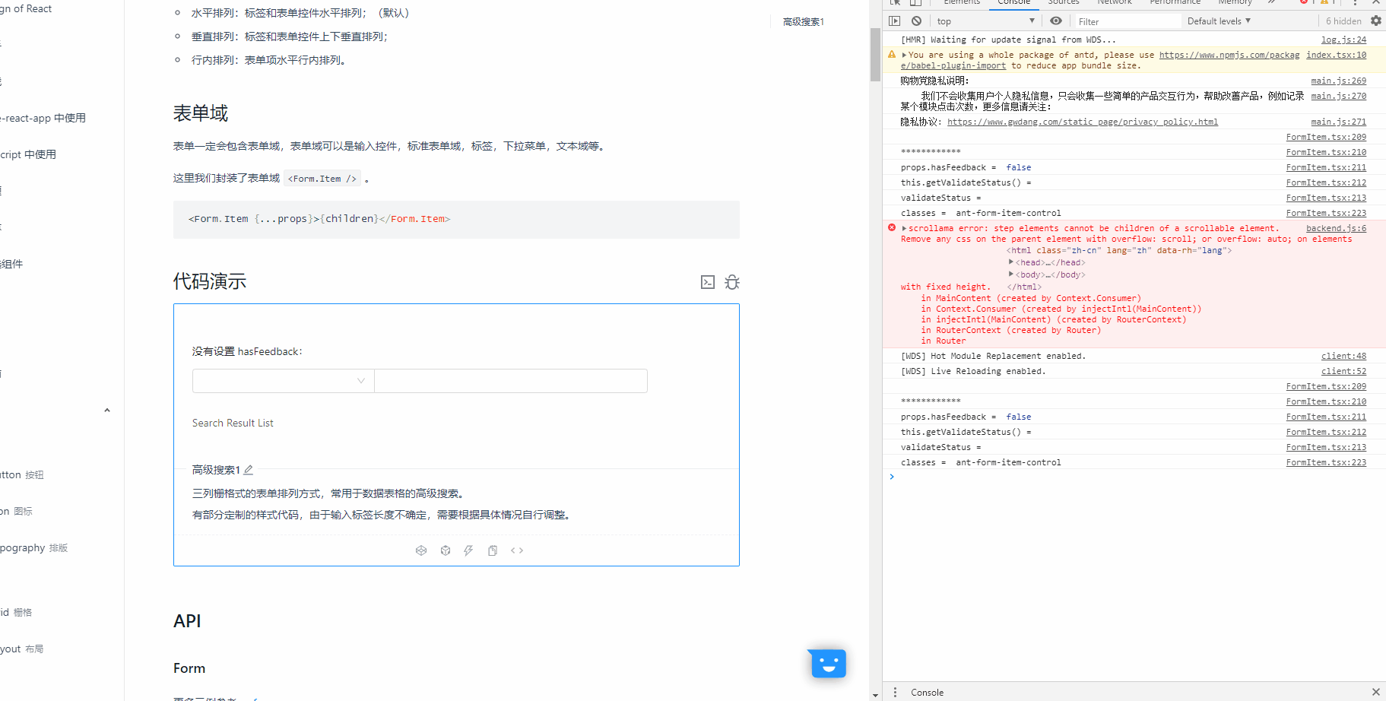Close the bottom Console drawer

(1376, 692)
